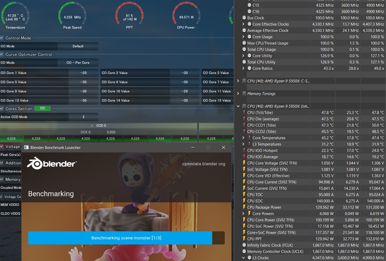The image size is (386, 261).
Task: Click the CO Core 2 Value field
Action: click(185, 73)
